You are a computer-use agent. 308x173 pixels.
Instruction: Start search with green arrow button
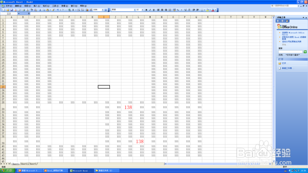click(305, 52)
